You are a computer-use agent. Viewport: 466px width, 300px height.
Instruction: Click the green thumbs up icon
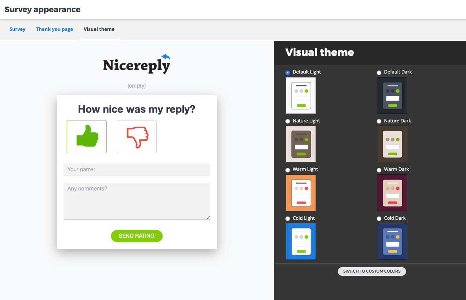[x=87, y=137]
